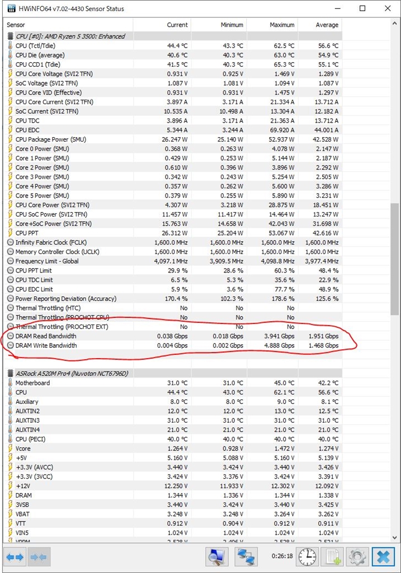
Task: Select the 3VSB voltage row
Action: [173, 505]
